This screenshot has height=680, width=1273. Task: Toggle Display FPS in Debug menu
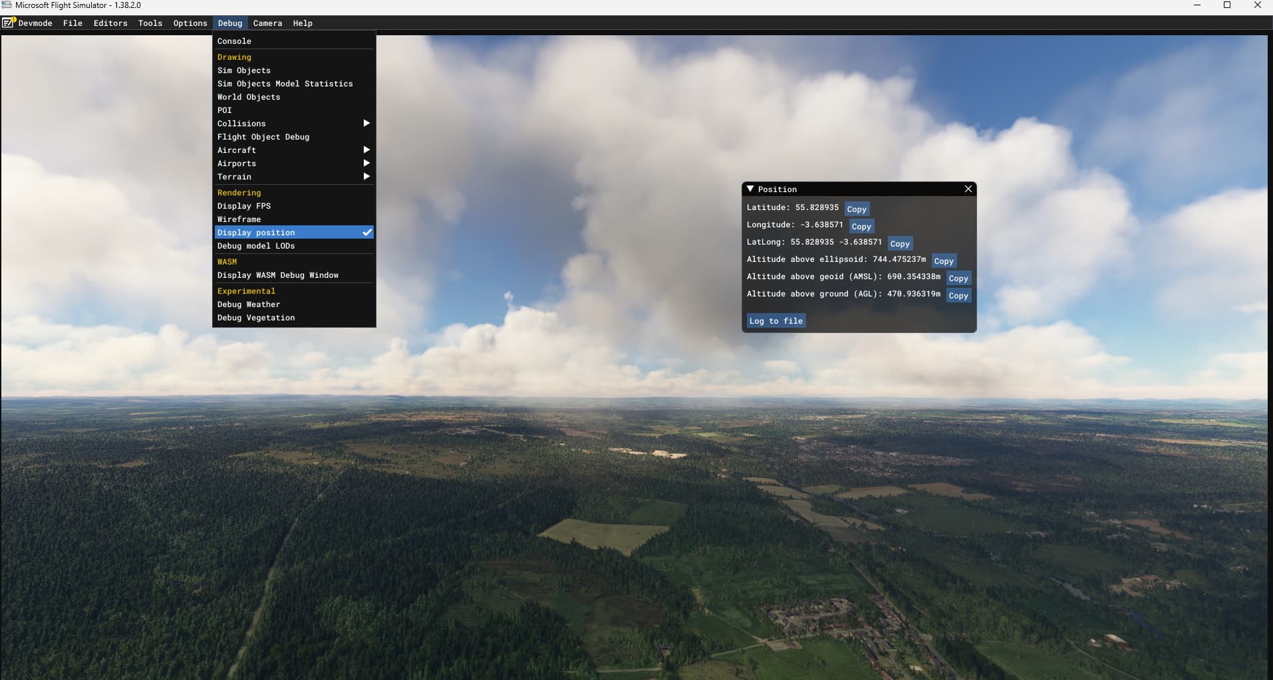point(244,206)
